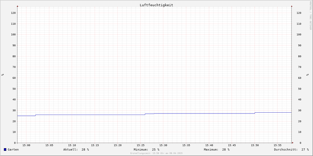Click the right axis 110 label
Viewport: 313px width, 156px height.
[x=299, y=24]
